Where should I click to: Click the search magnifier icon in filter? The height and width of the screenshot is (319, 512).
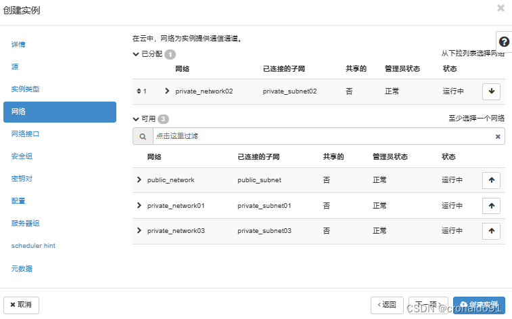click(143, 136)
